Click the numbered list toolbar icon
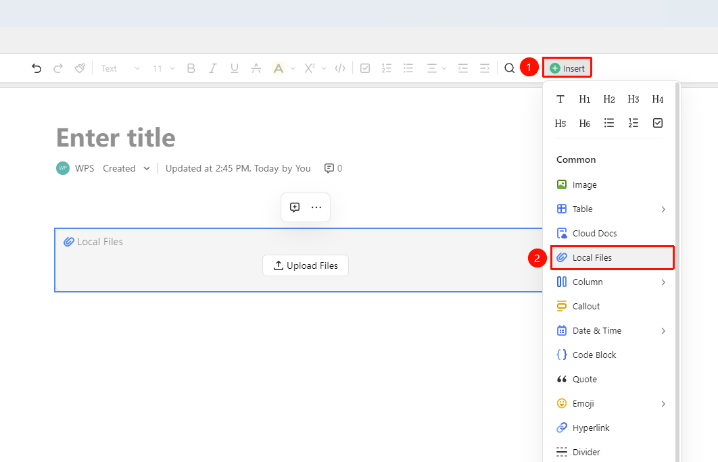The image size is (718, 462). (x=387, y=69)
